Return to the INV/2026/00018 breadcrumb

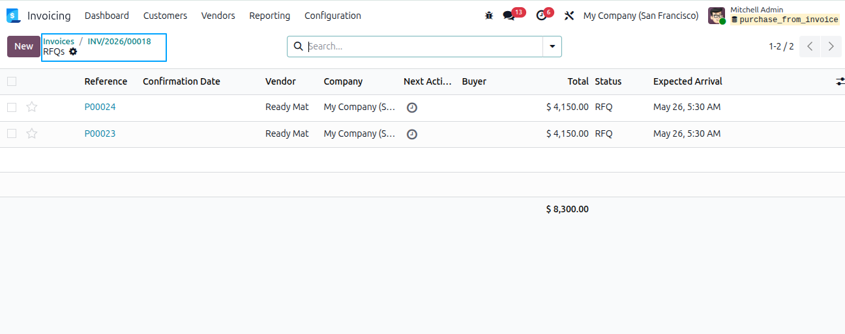[119, 41]
